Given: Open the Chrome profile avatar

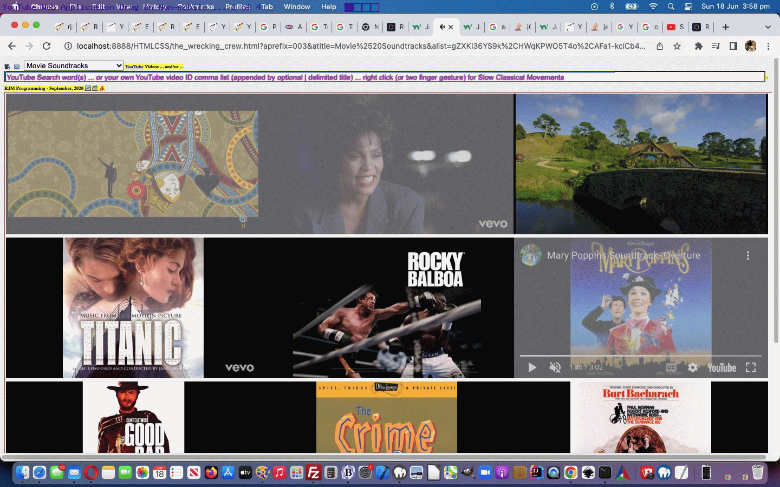Looking at the screenshot, I should point(751,46).
